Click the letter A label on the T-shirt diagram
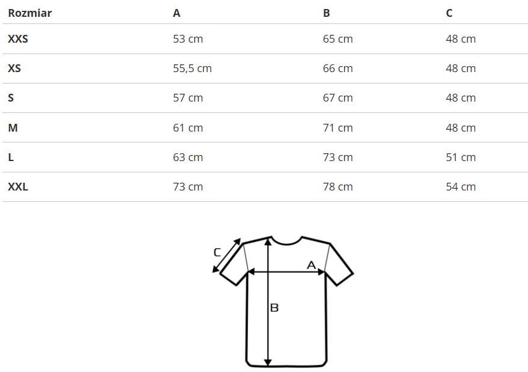The height and width of the screenshot is (372, 528). [x=312, y=264]
